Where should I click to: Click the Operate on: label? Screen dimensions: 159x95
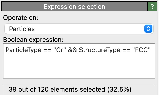point(21,18)
